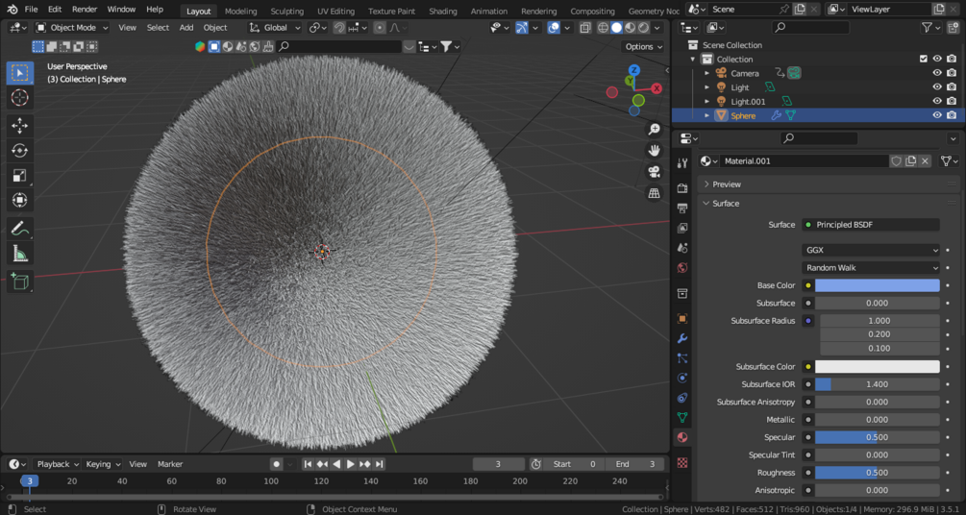Select the Select Box tool
966x515 pixels.
[20, 73]
